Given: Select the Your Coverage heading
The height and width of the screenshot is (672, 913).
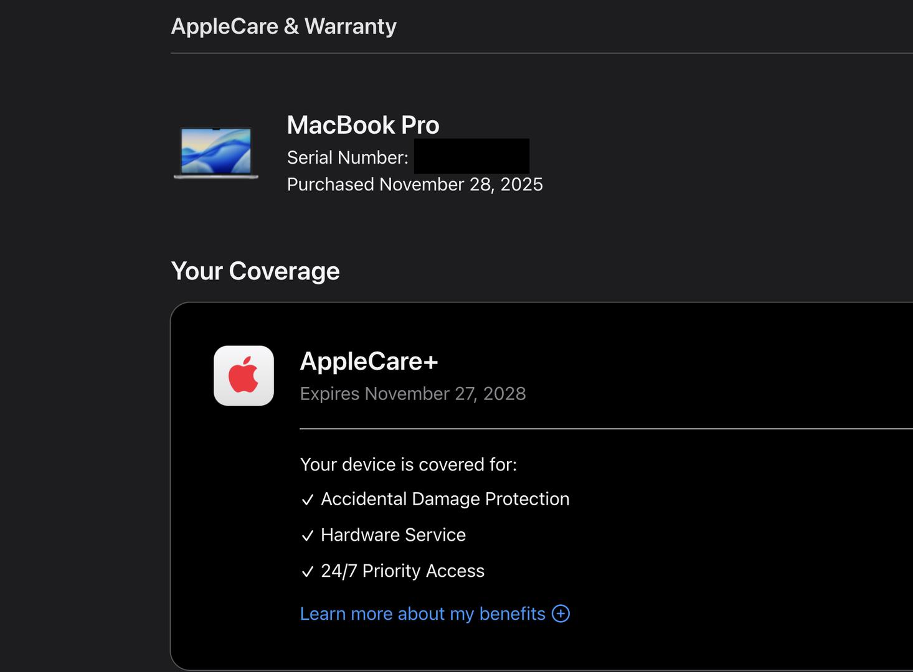Looking at the screenshot, I should click(255, 271).
